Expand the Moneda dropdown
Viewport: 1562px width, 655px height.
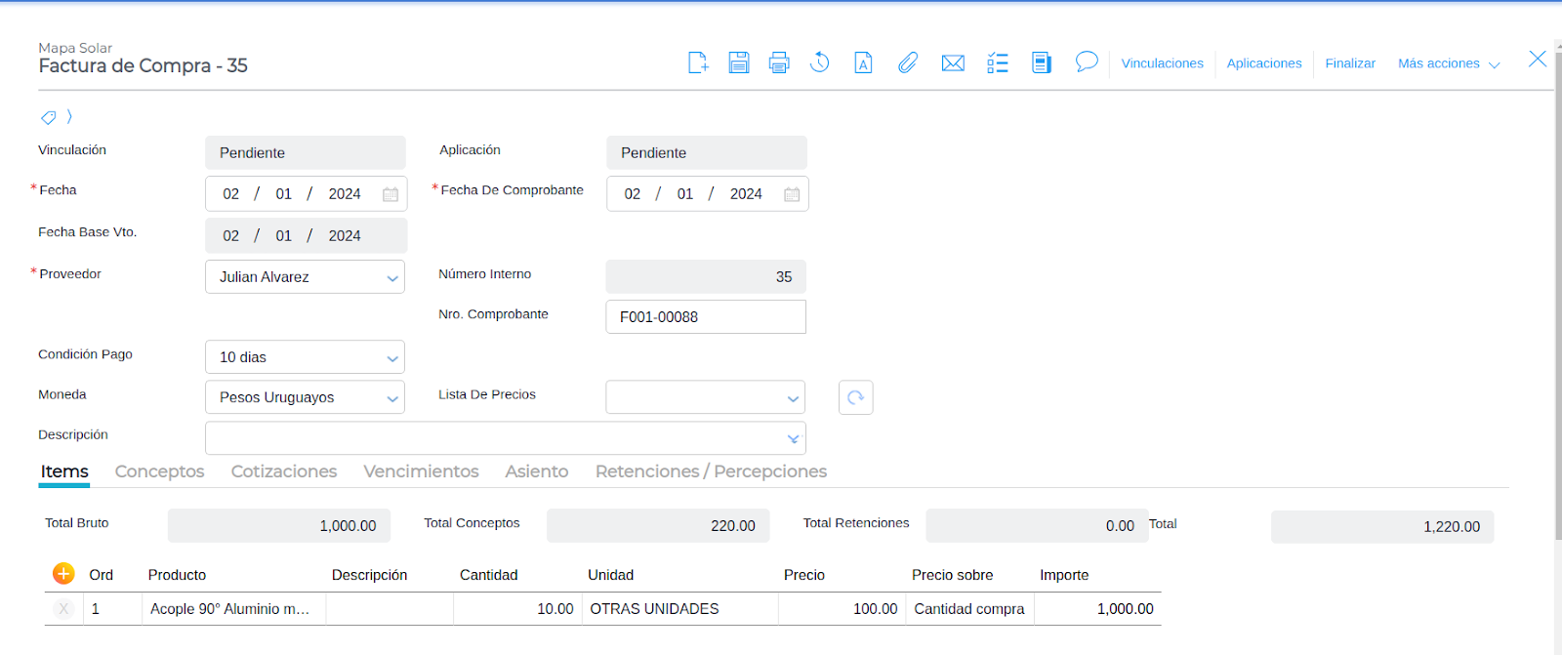[391, 398]
